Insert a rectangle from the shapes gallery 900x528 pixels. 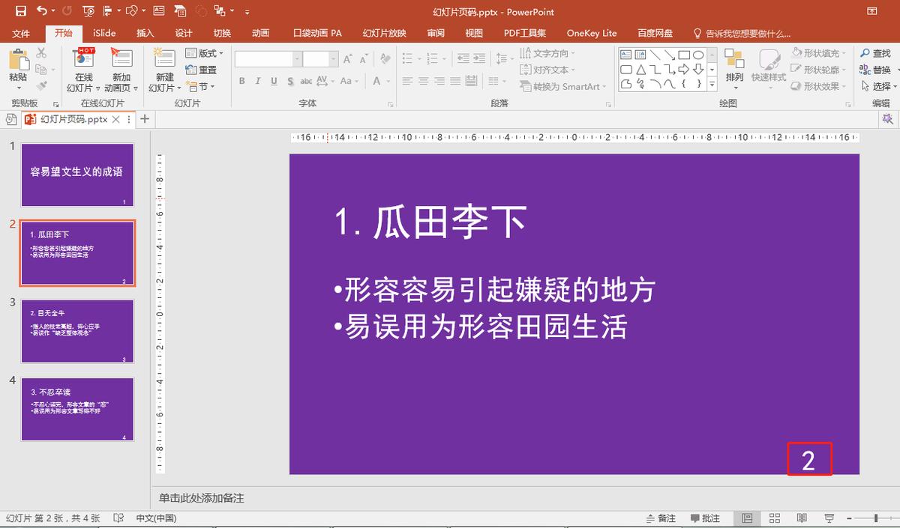tap(684, 53)
